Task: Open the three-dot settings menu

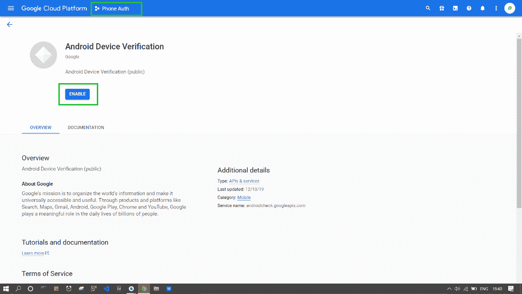Action: (x=496, y=9)
